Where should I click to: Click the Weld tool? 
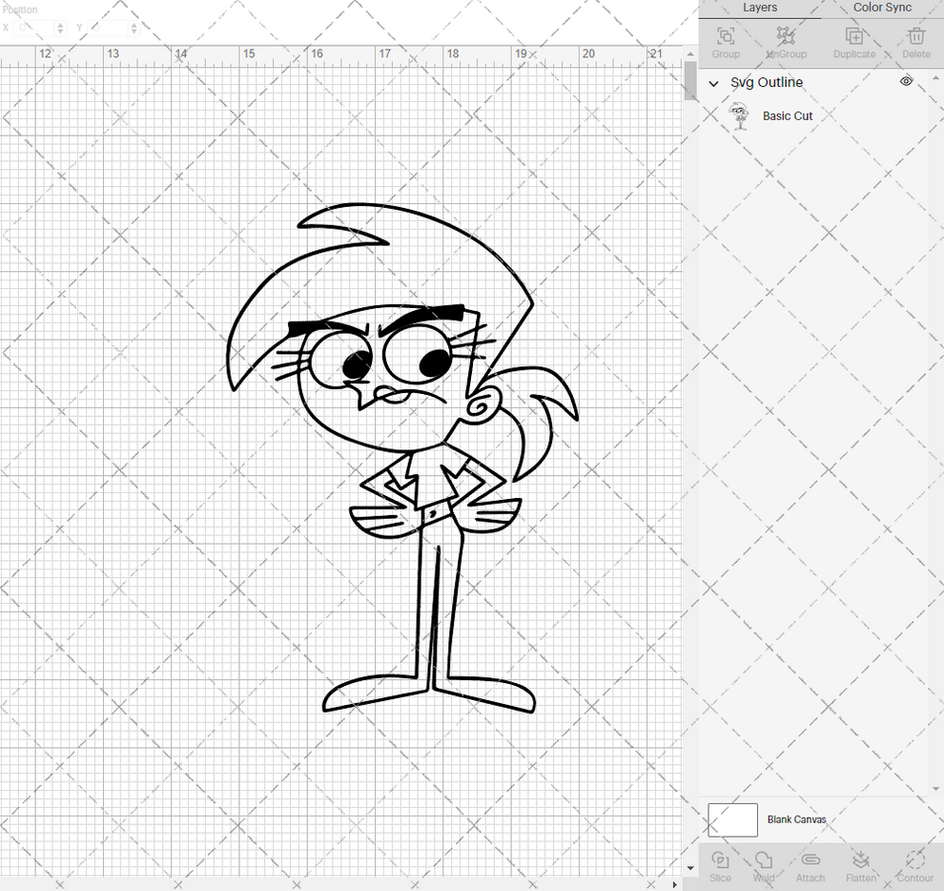pyautogui.click(x=763, y=863)
